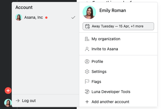Click the Invite to Asana person-plus icon

[87, 49]
